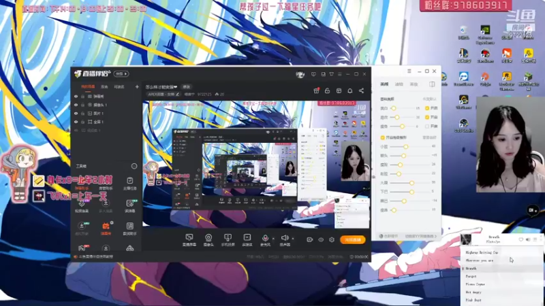This screenshot has height=306, width=545.
Task: Open the pill dropdown beside the app logo
Action: pyautogui.click(x=121, y=74)
